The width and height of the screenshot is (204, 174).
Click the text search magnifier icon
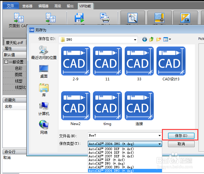(x=133, y=18)
